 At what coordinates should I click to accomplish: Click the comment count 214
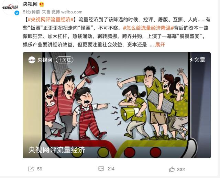coord(111,169)
